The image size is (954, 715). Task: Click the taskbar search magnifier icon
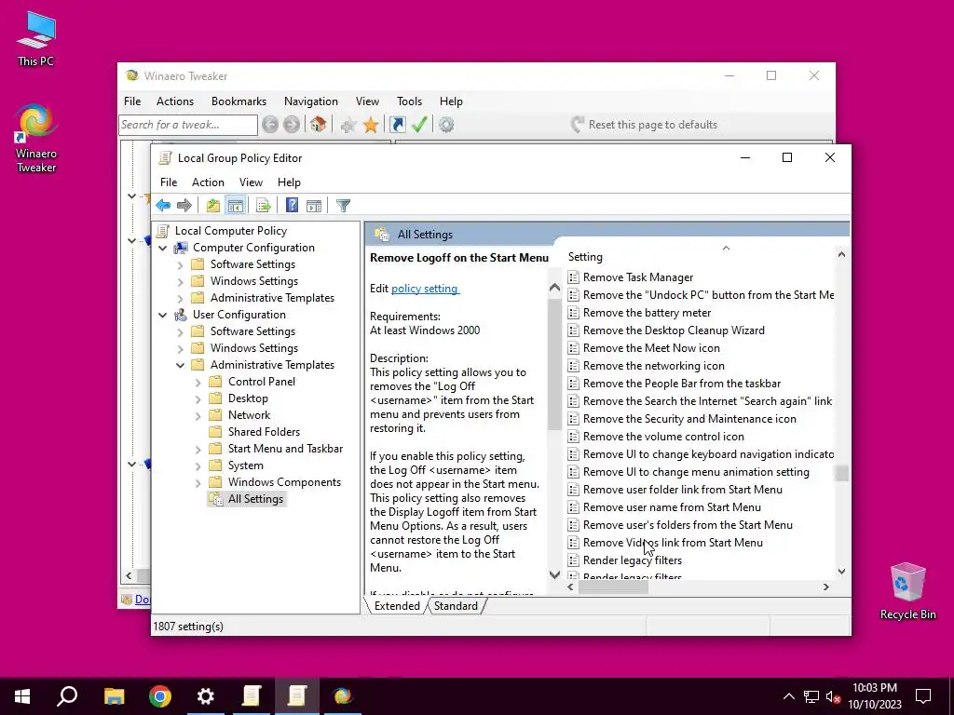(67, 696)
